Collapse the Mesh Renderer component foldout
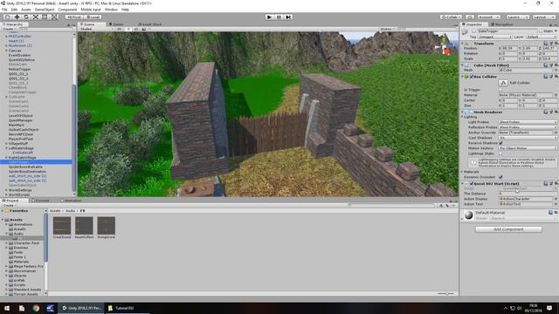This screenshot has width=559, height=314. 463,113
